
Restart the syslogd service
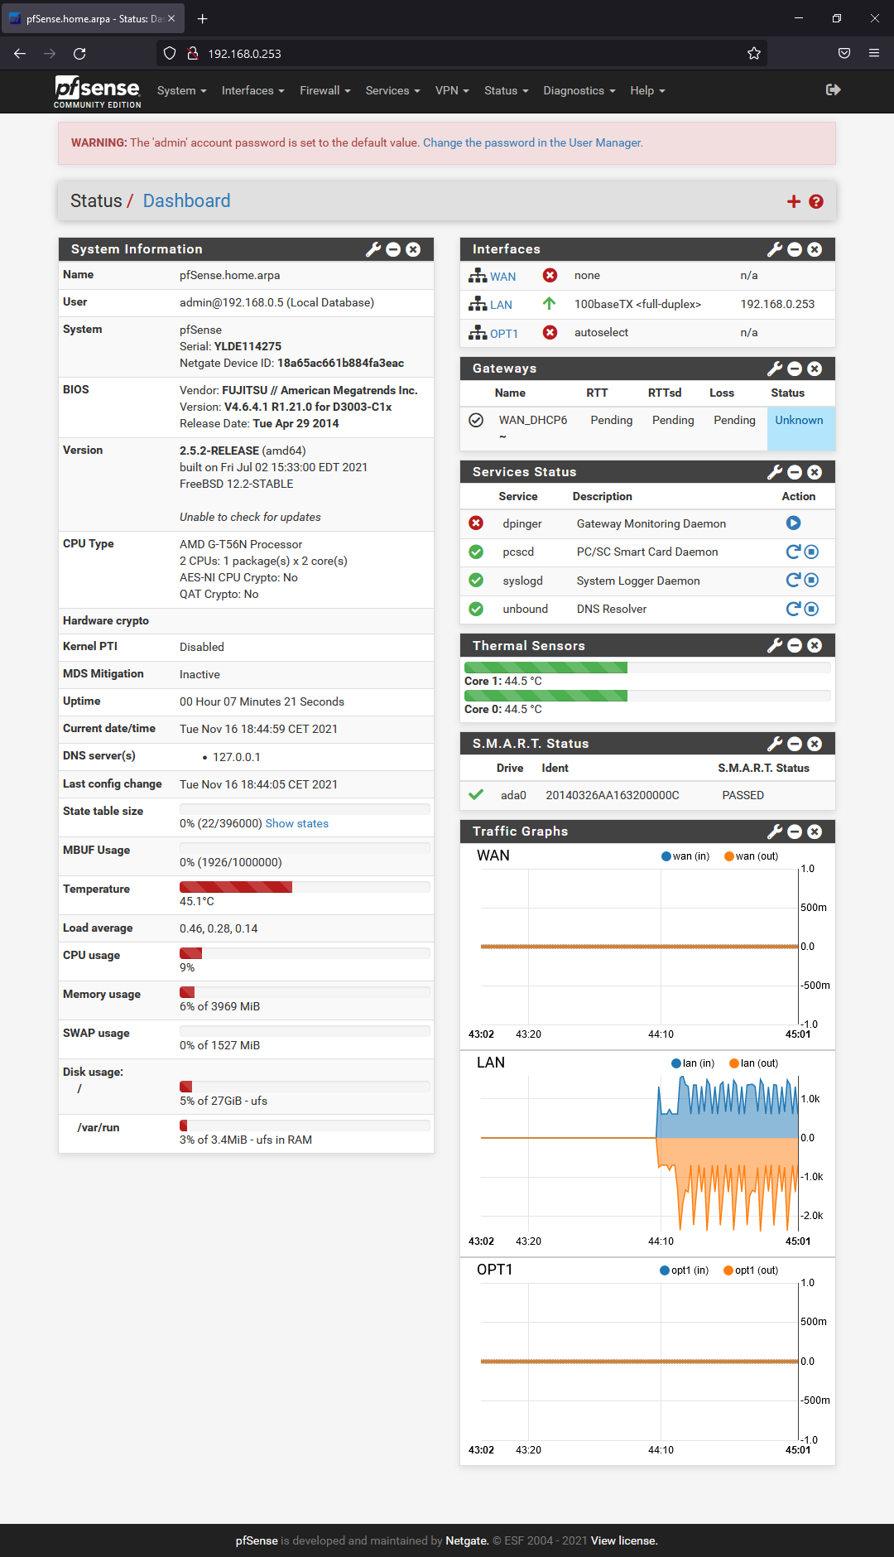coord(793,580)
